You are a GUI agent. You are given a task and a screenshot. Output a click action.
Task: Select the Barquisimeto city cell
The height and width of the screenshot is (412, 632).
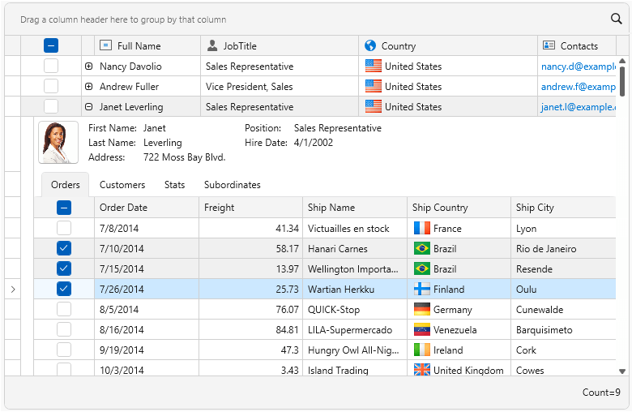click(x=563, y=329)
